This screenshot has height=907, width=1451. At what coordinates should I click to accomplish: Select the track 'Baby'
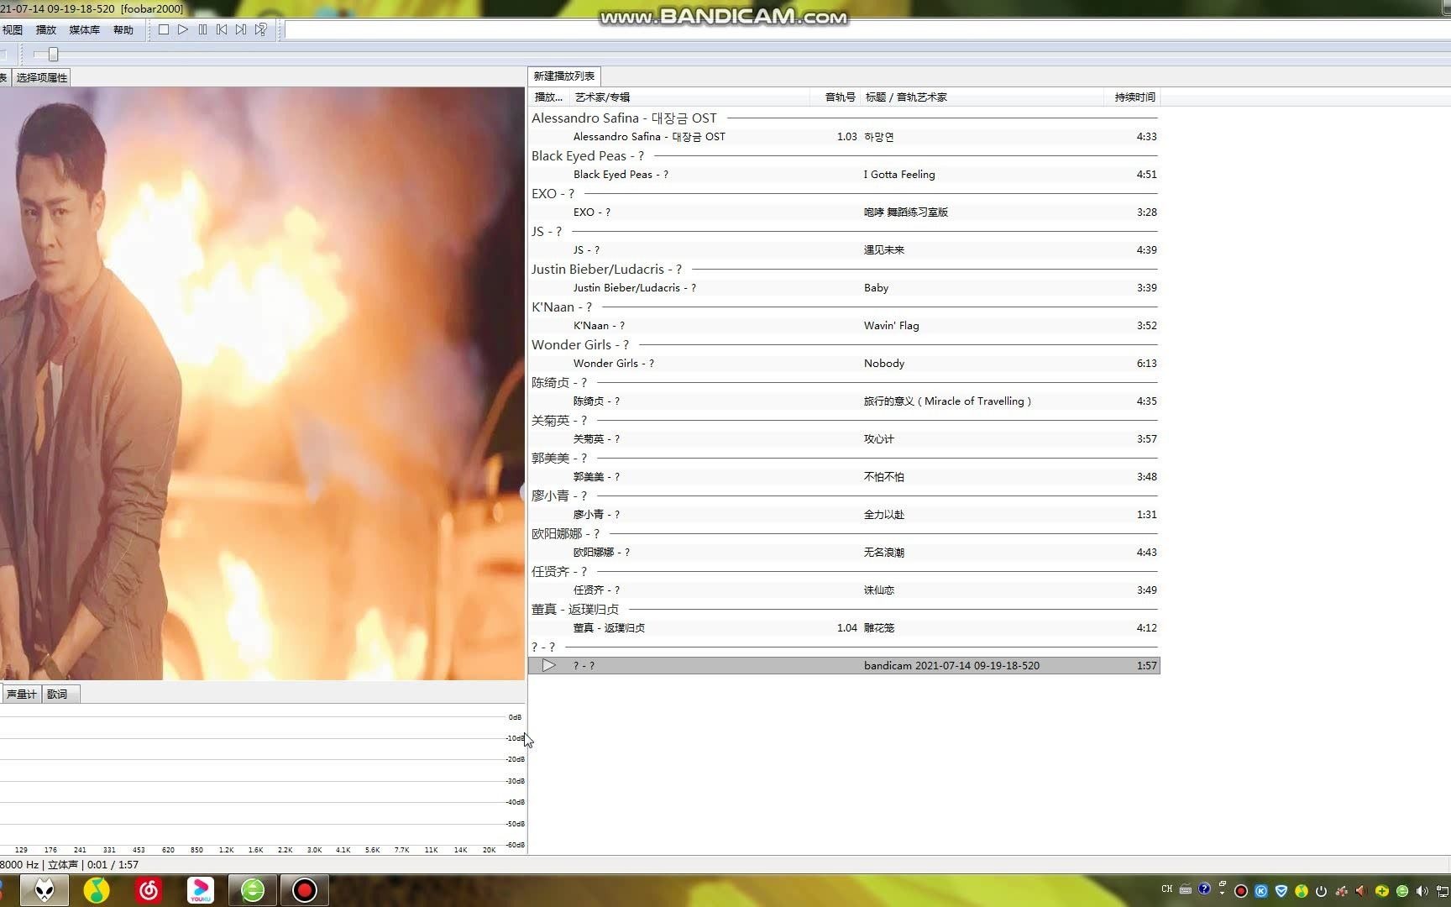click(844, 287)
